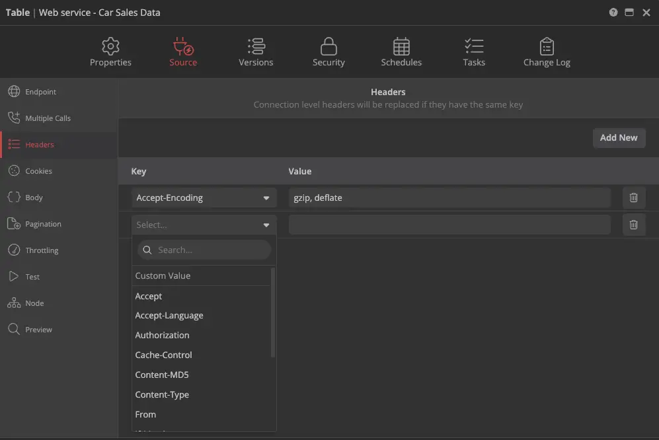Open the Change Log clipboard icon
Screen dimensions: 659x440
[x=547, y=46]
